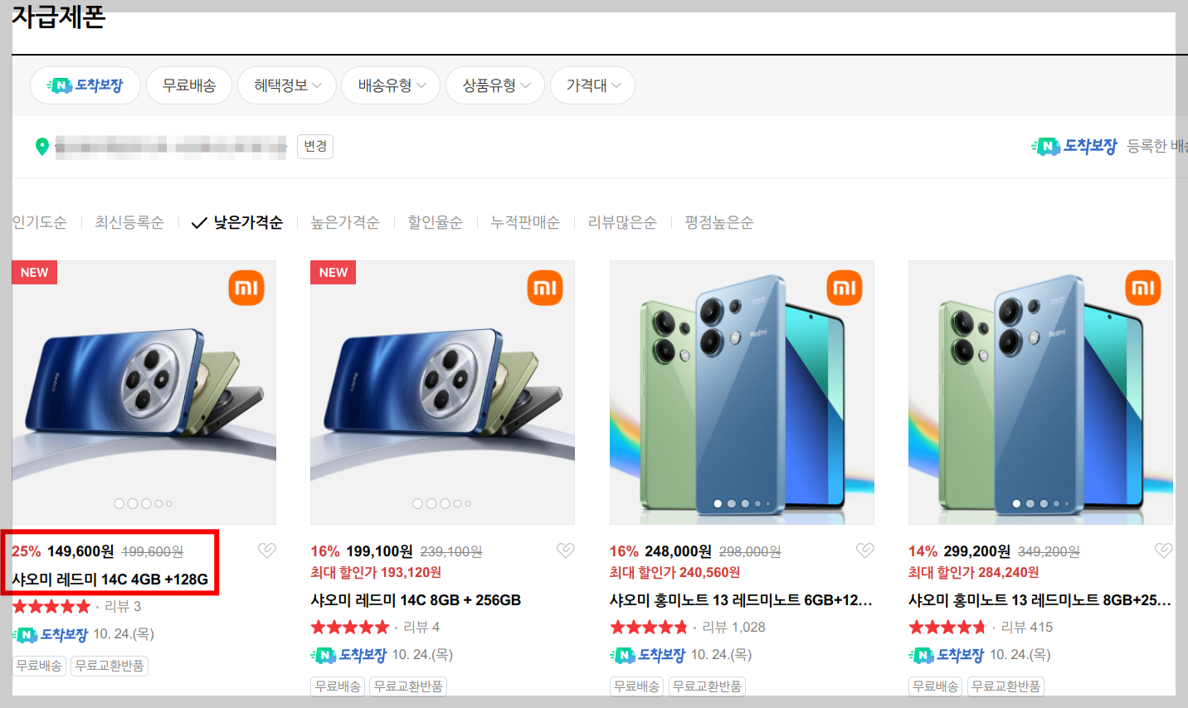This screenshot has height=708, width=1188.
Task: Sort by 리뷰많은순
Action: (622, 222)
